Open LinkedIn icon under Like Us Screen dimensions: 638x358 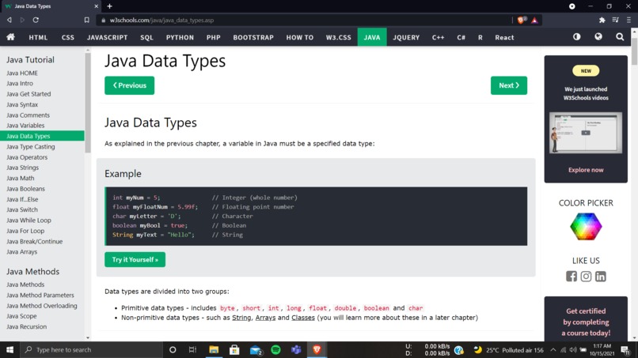pos(601,277)
